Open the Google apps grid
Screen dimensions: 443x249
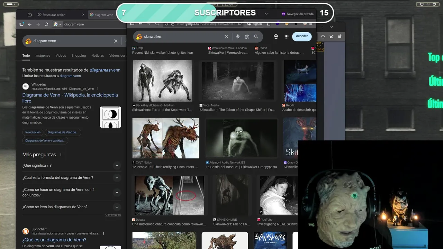point(287,37)
